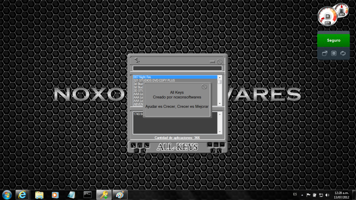Screen dimensions: 356x200
Task: Click the pushpin icon in All-Keys window
Action: [137, 61]
